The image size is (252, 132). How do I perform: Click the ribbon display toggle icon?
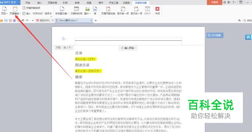point(241,3)
